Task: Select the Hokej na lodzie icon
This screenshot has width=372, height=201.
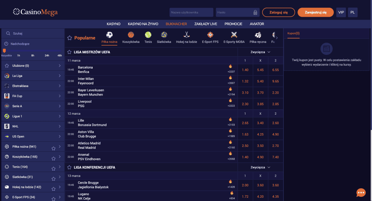Action: [x=186, y=35]
